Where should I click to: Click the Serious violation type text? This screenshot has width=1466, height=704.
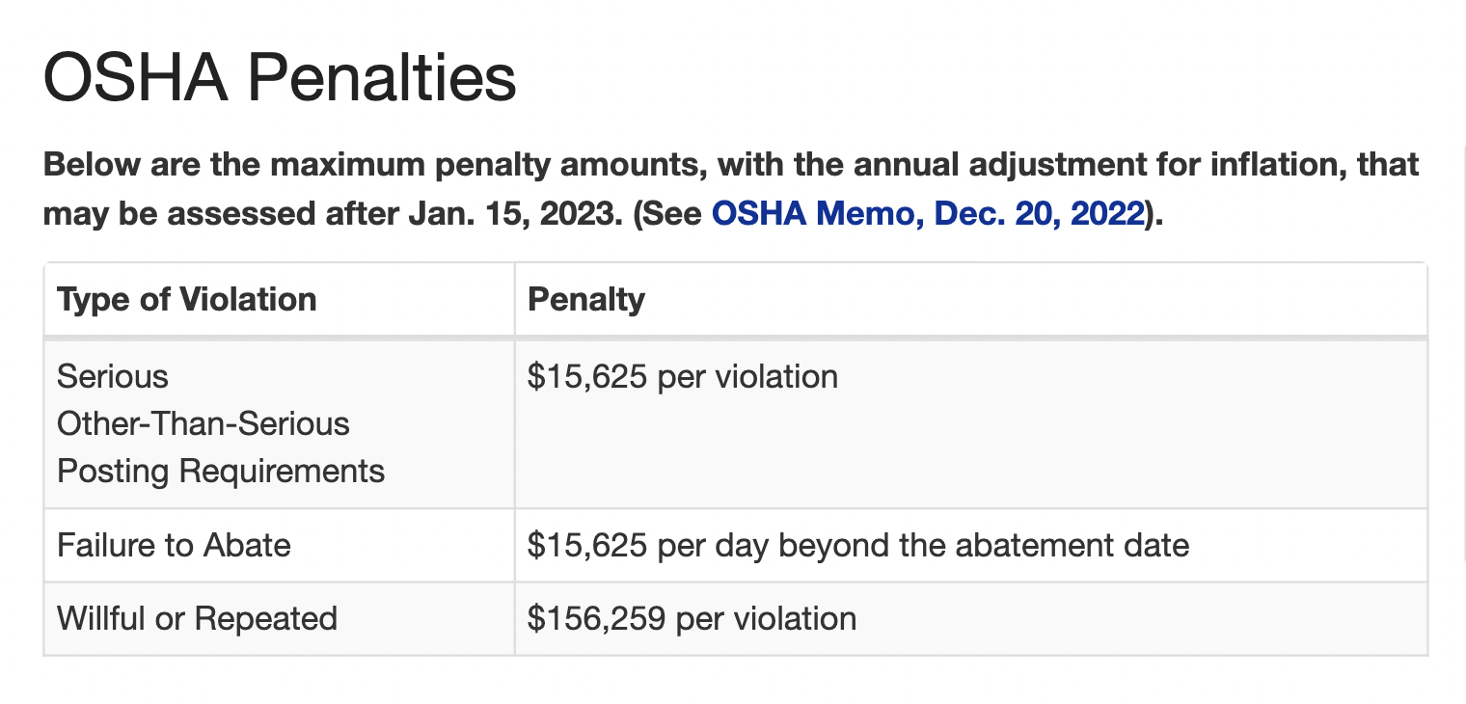[113, 376]
